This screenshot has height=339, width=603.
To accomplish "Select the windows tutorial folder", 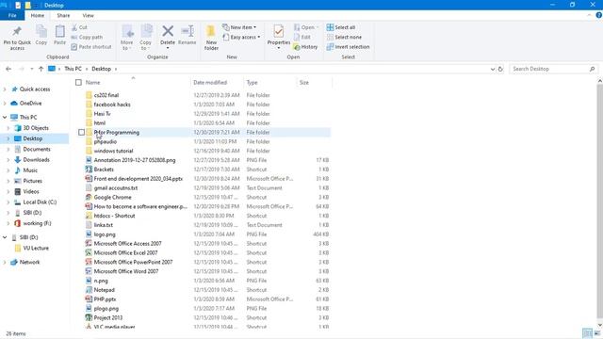I will [x=113, y=151].
